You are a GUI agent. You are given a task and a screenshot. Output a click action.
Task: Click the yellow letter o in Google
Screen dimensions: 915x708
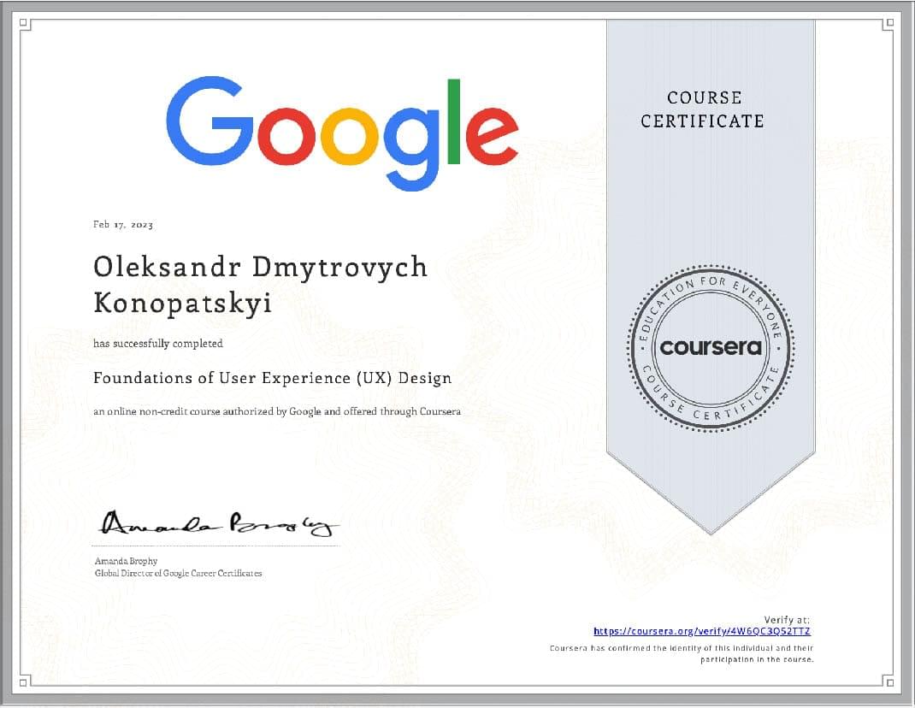(x=349, y=135)
